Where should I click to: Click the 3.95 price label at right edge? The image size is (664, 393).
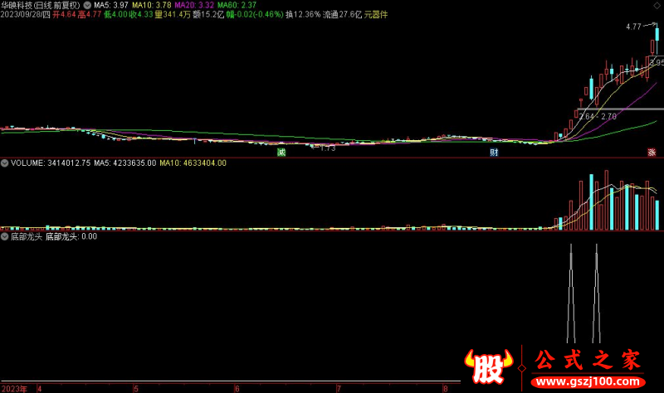tap(657, 63)
